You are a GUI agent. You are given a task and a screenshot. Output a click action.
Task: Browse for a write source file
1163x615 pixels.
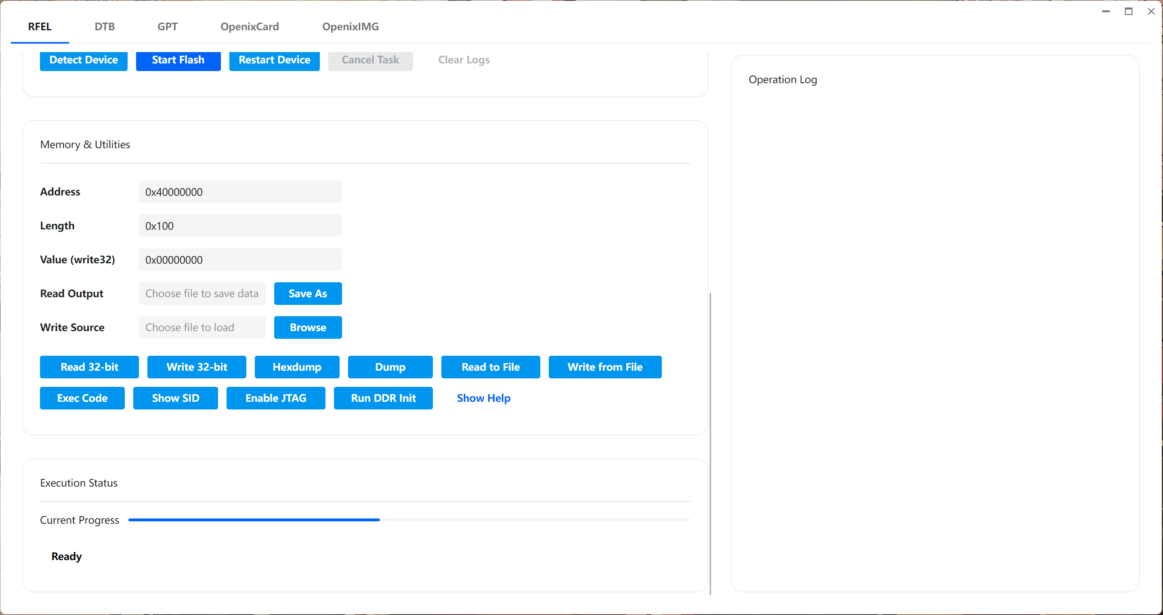point(307,327)
